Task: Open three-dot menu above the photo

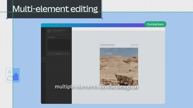Action: coord(134,45)
